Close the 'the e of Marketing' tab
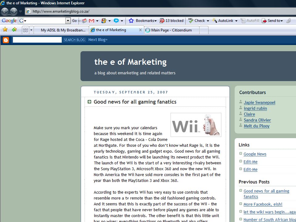This screenshot has width=296, height=222. pos(140,30)
